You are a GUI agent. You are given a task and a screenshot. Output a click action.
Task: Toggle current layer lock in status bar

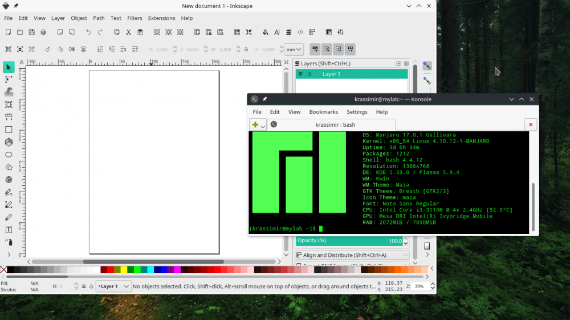click(91, 286)
